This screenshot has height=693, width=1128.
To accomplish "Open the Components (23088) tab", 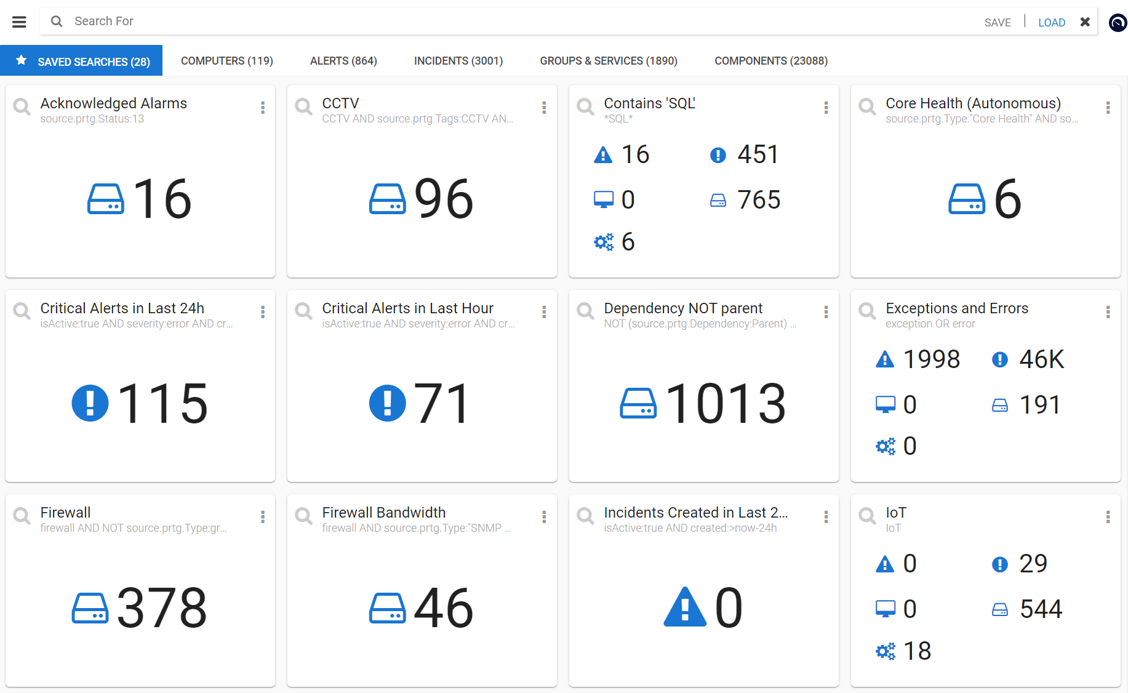I will (770, 61).
